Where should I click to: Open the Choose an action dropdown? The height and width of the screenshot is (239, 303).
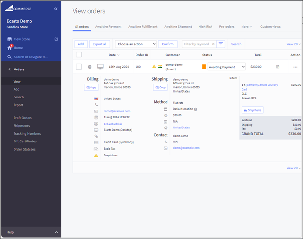point(136,44)
